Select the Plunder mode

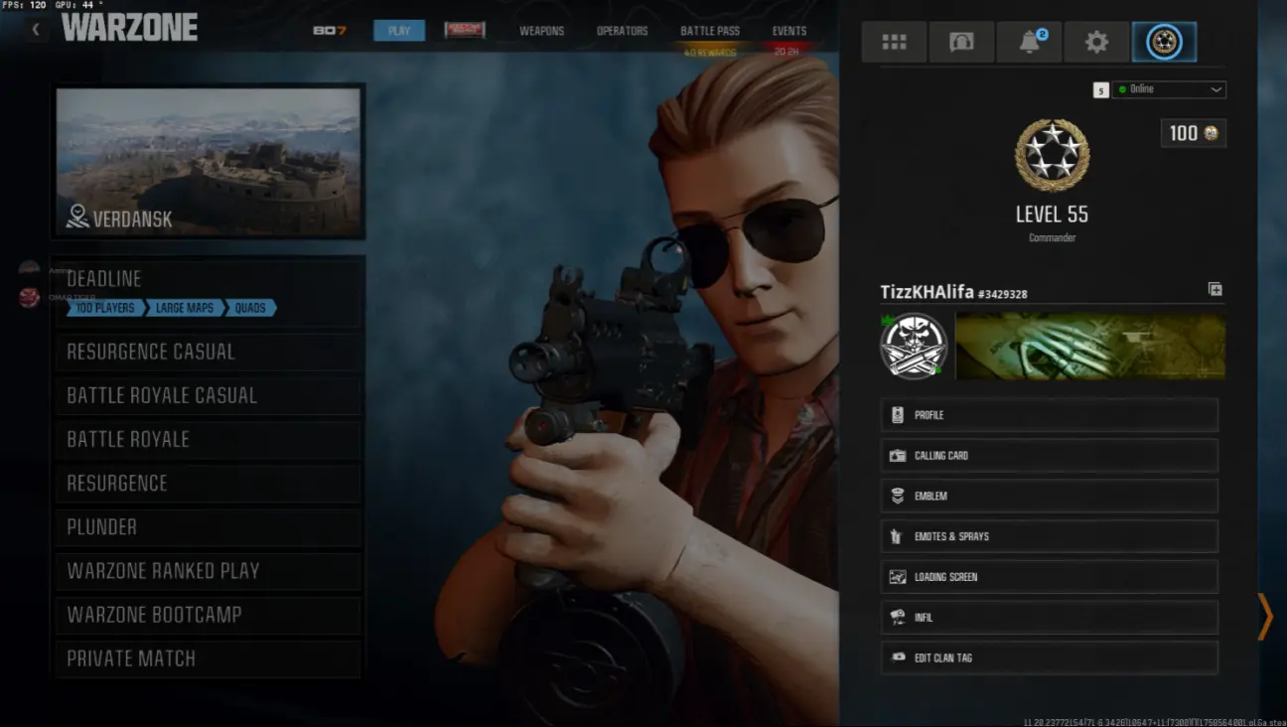click(x=209, y=527)
